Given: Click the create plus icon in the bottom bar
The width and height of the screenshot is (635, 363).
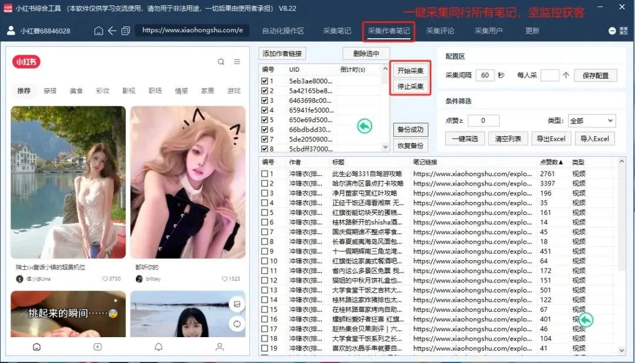Looking at the screenshot, I should [x=98, y=347].
